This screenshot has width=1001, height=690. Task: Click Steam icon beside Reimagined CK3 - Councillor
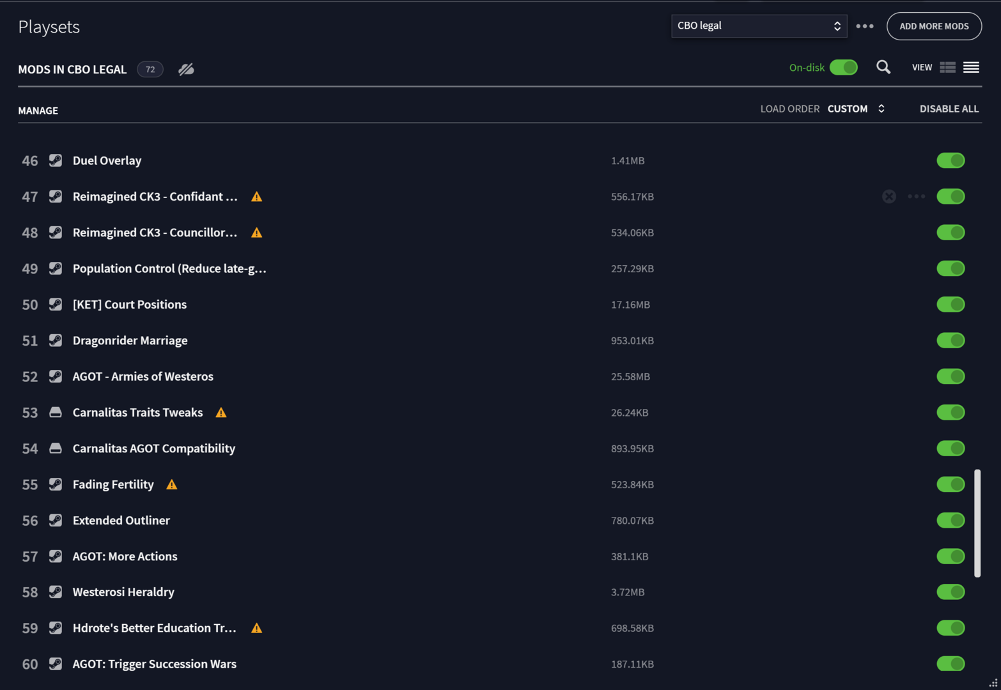click(56, 232)
